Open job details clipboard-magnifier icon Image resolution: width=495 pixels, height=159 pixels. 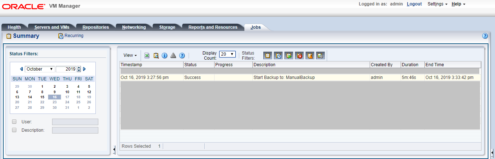coord(156,56)
